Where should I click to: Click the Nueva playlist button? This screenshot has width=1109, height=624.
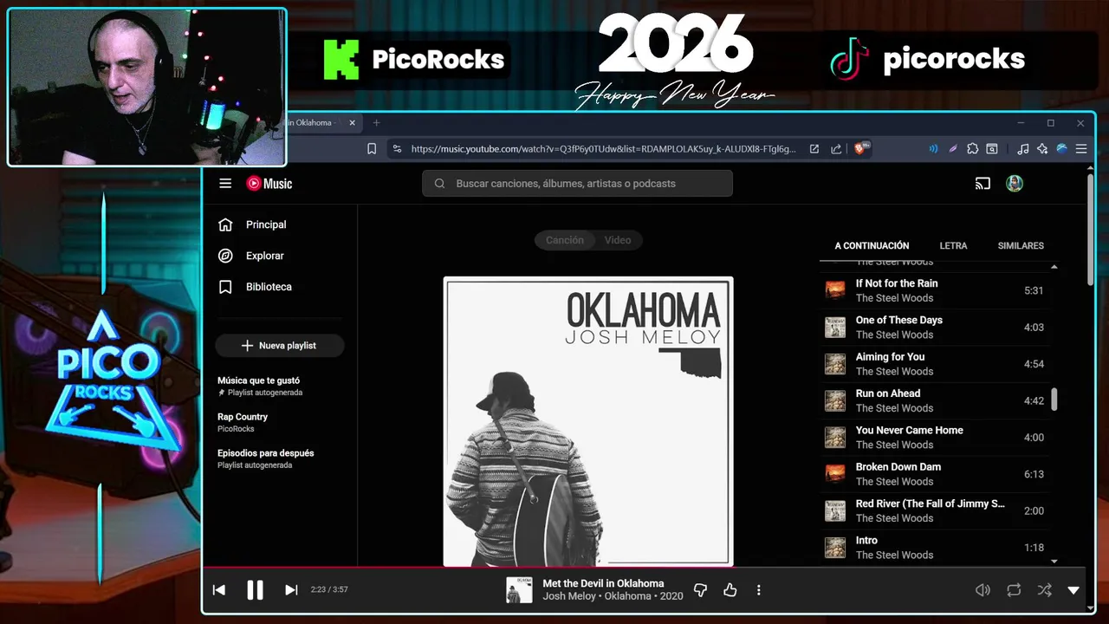(x=279, y=346)
